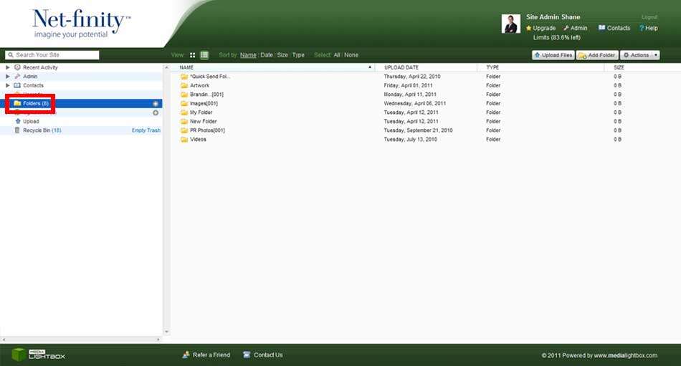The height and width of the screenshot is (366, 681).
Task: Click the Recycle Bin trash icon
Action: pos(18,130)
